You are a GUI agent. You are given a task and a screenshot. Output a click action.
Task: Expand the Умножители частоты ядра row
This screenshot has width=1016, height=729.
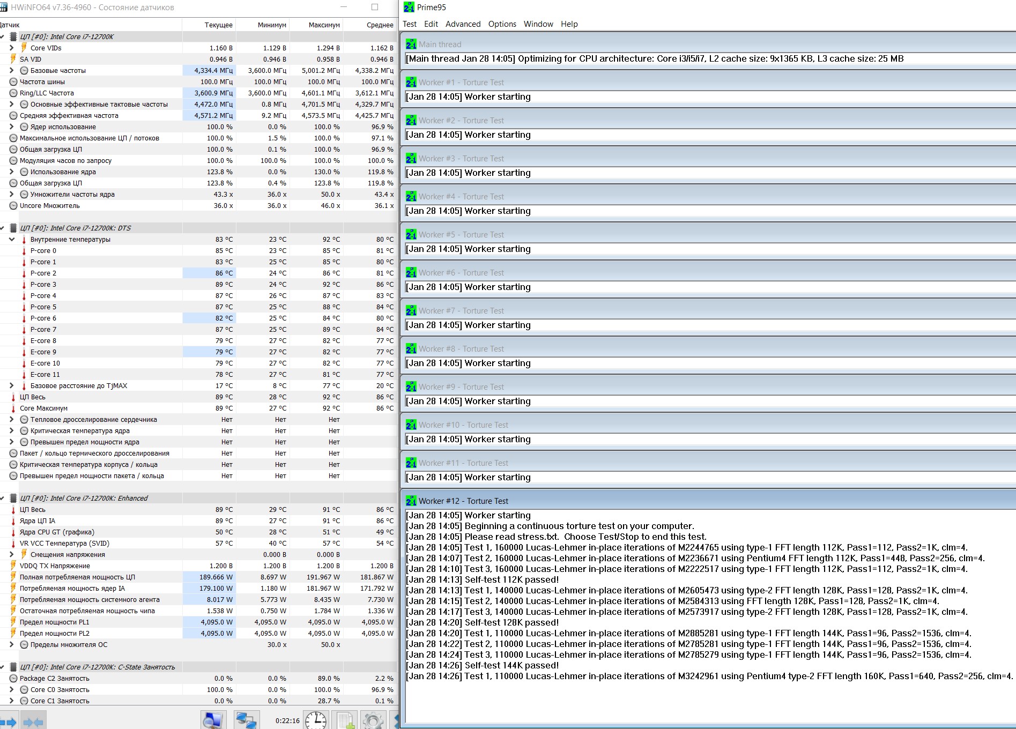coord(12,194)
